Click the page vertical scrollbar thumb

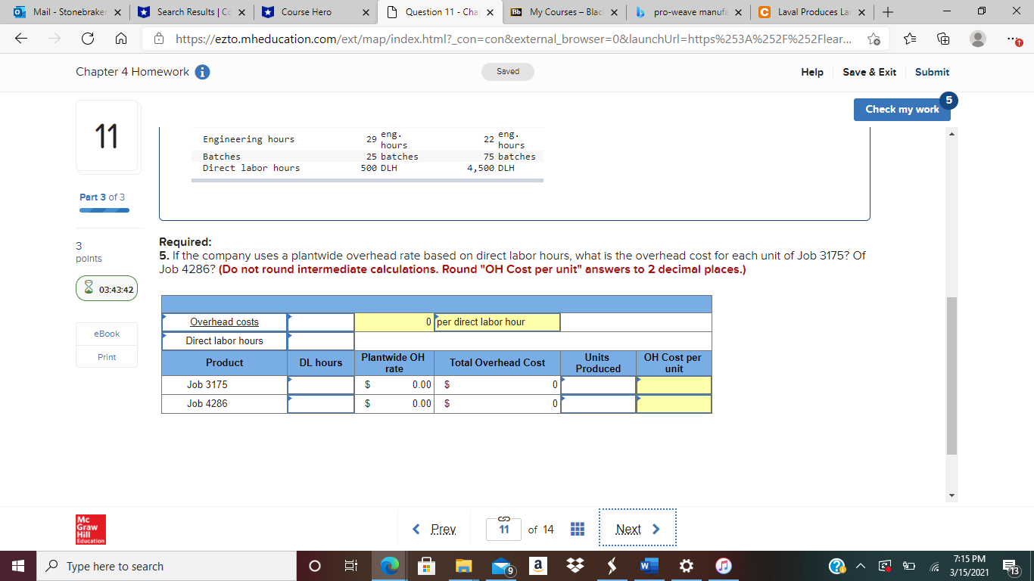[x=952, y=376]
